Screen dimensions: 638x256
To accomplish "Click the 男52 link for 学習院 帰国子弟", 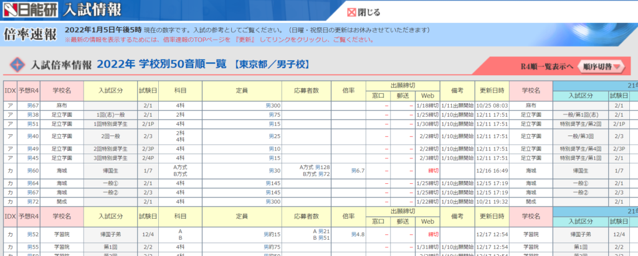I will pos(33,234).
